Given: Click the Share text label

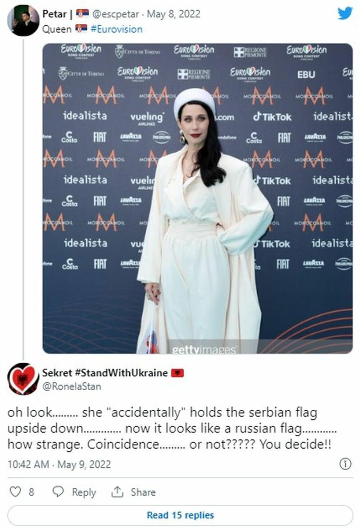Looking at the screenshot, I should (x=143, y=492).
